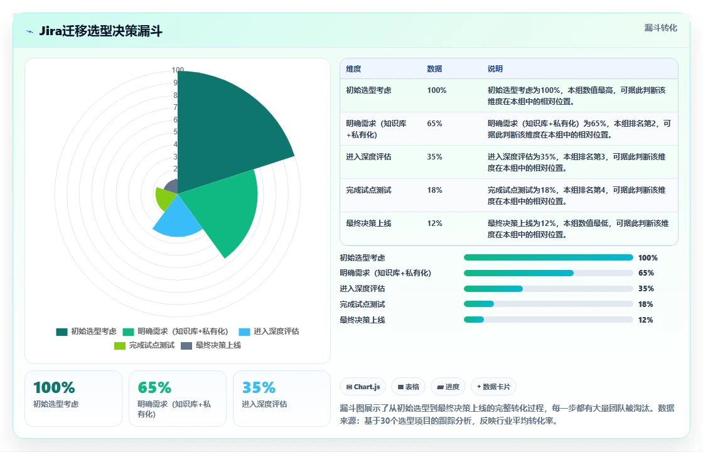Select the 65% data cell in table
Image resolution: width=703 pixels, height=452 pixels.
(434, 123)
